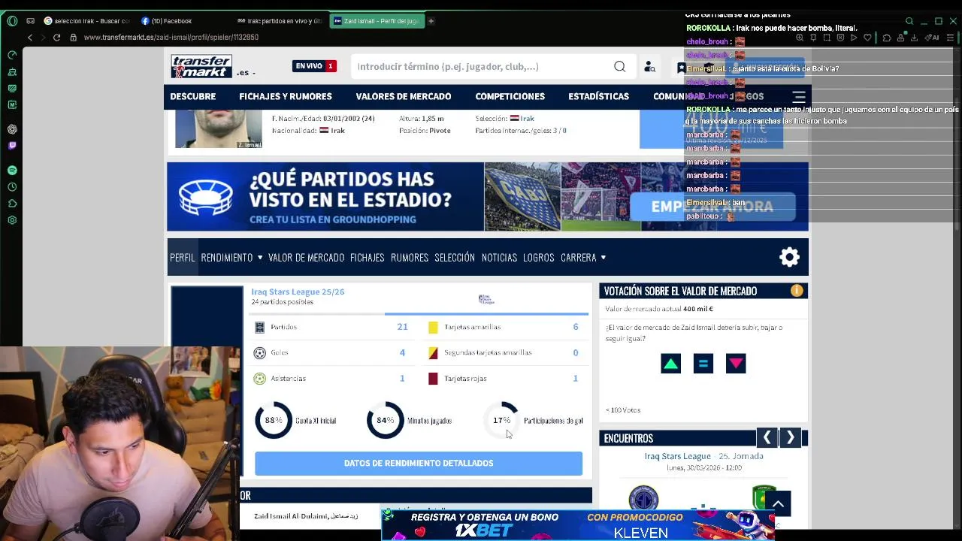Open Competiciones menu
The height and width of the screenshot is (541, 962).
click(x=510, y=97)
